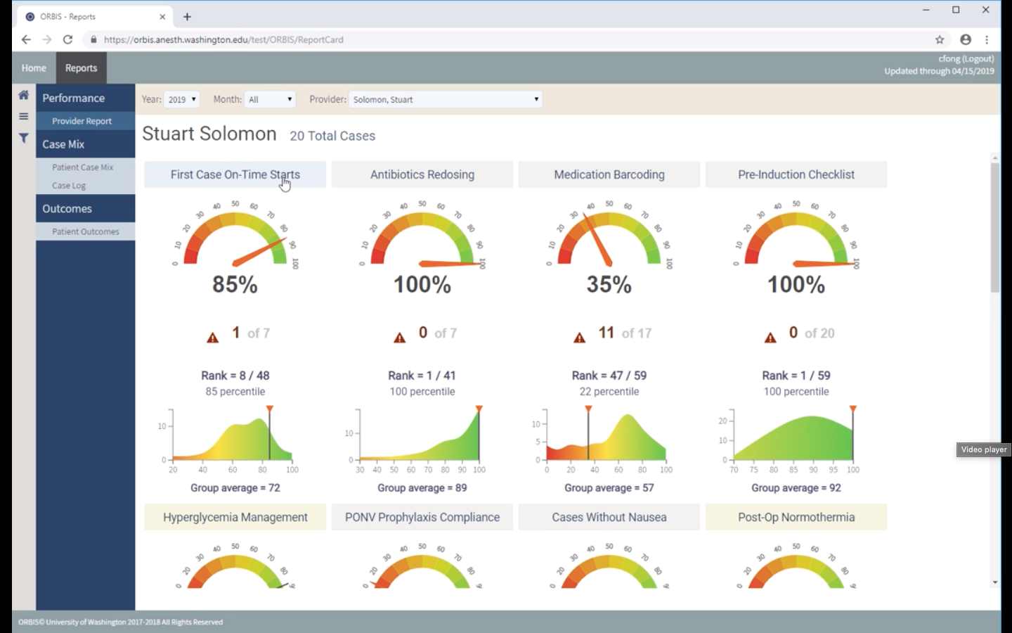Click the home icon in left sidebar

click(24, 95)
